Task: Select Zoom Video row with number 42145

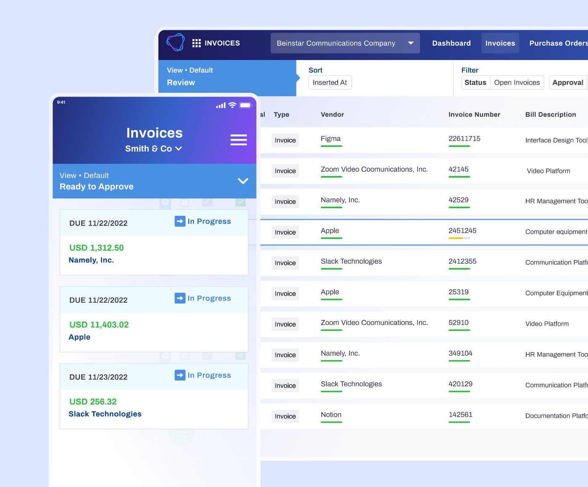Action: point(424,171)
